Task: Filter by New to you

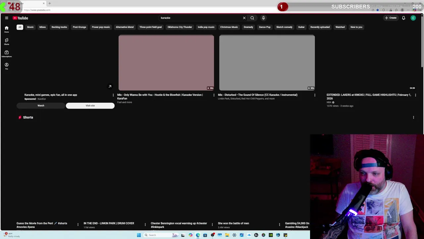Action: pos(356,27)
